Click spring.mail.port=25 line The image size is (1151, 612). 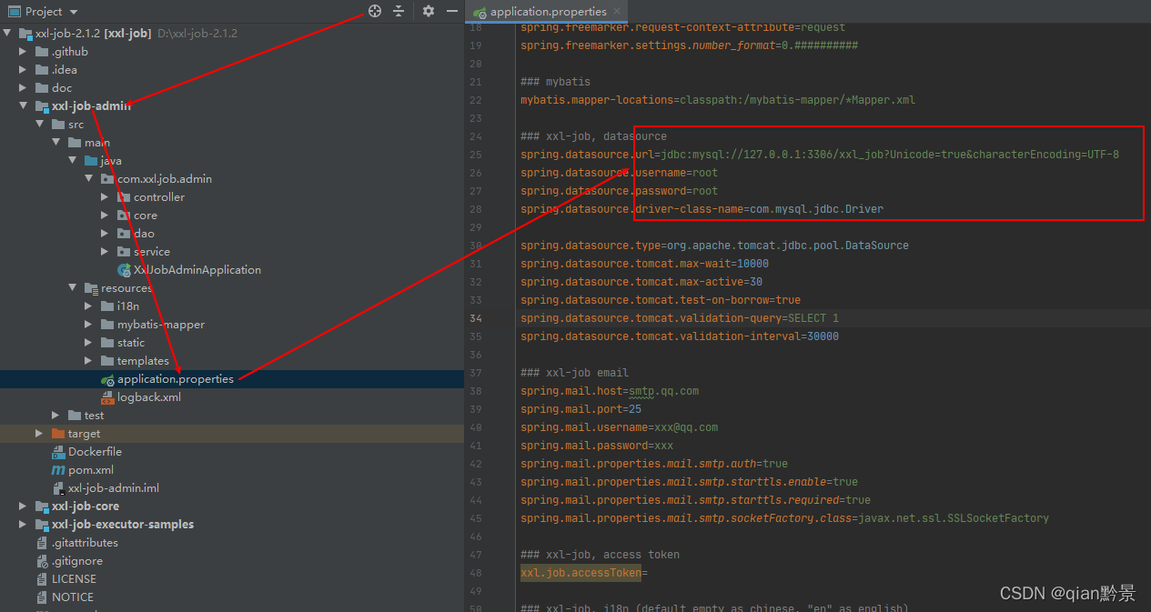pyautogui.click(x=581, y=409)
